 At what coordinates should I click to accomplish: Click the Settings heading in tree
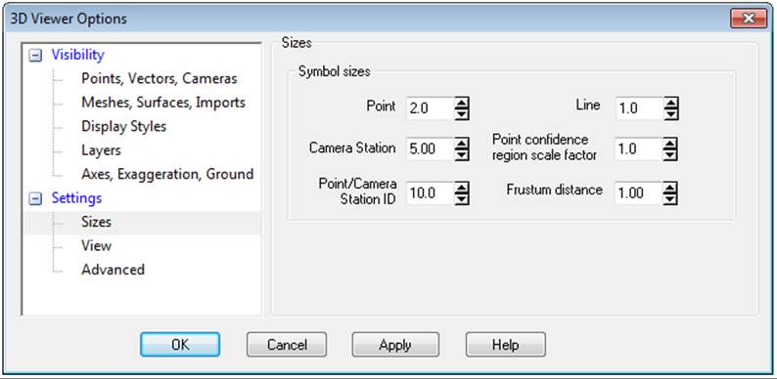(76, 198)
